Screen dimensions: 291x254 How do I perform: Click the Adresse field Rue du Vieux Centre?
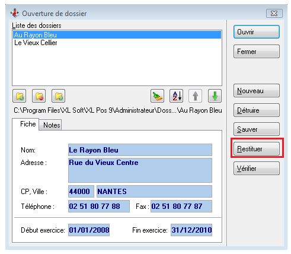(140, 170)
